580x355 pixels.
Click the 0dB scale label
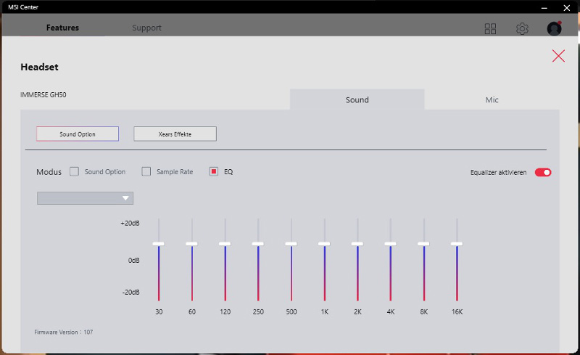click(134, 260)
